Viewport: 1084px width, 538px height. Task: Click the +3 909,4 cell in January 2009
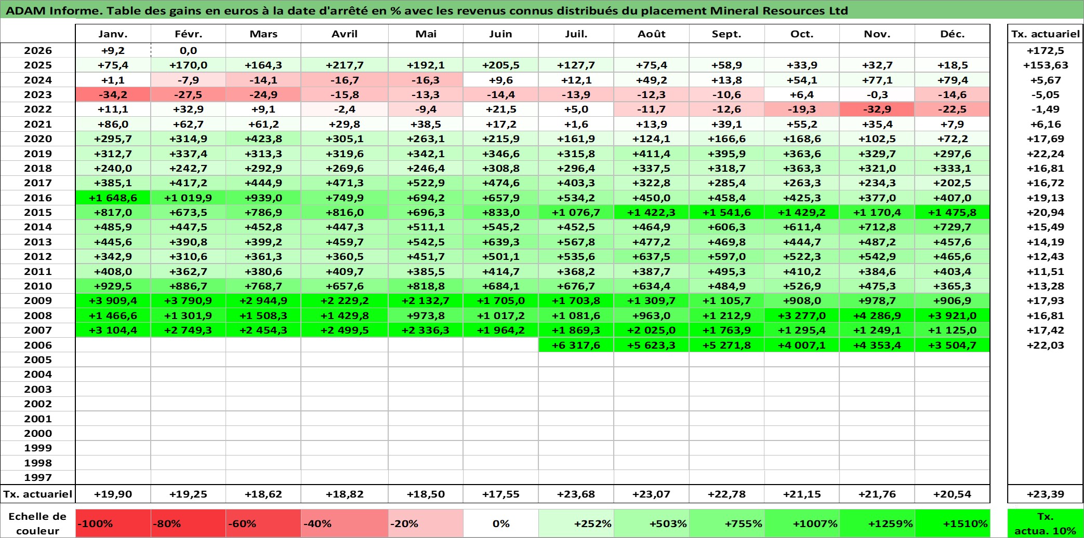click(113, 300)
